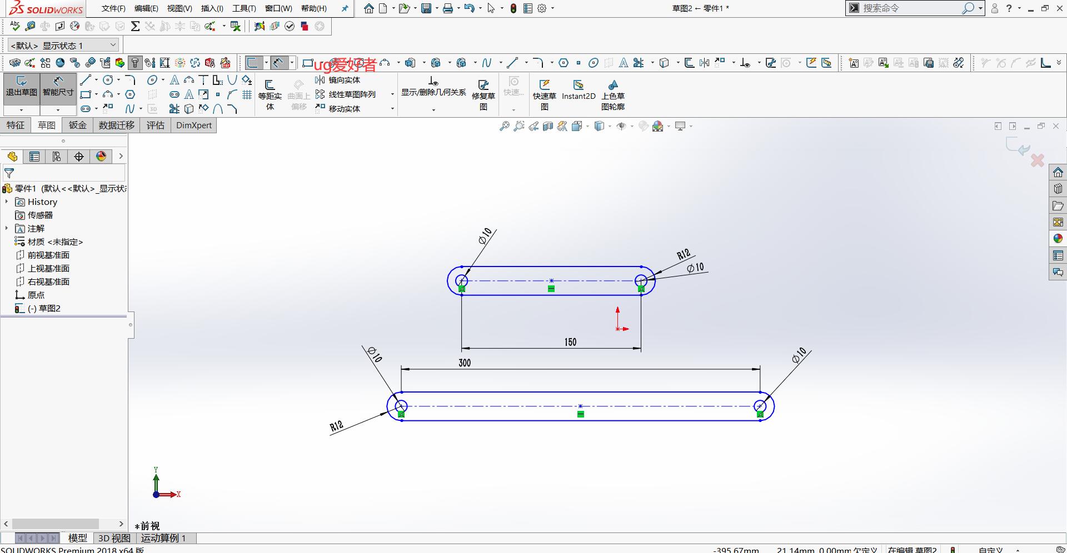This screenshot has width=1067, height=553.
Task: Open the FeatureManager design tree tab
Action: click(12, 157)
